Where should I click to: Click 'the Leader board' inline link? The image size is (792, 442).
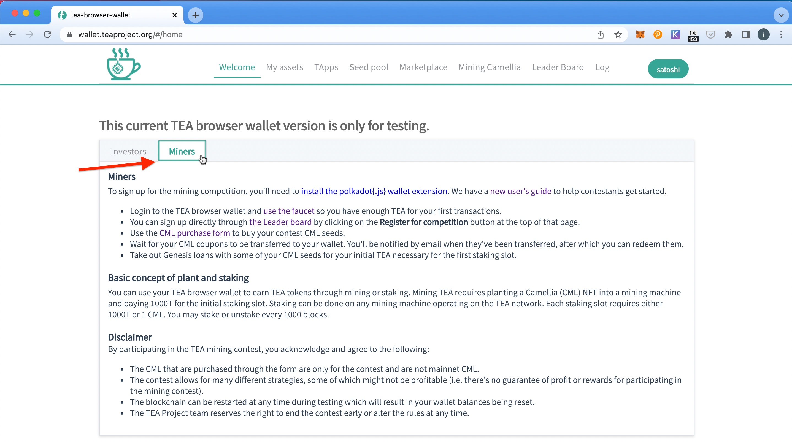click(x=280, y=222)
